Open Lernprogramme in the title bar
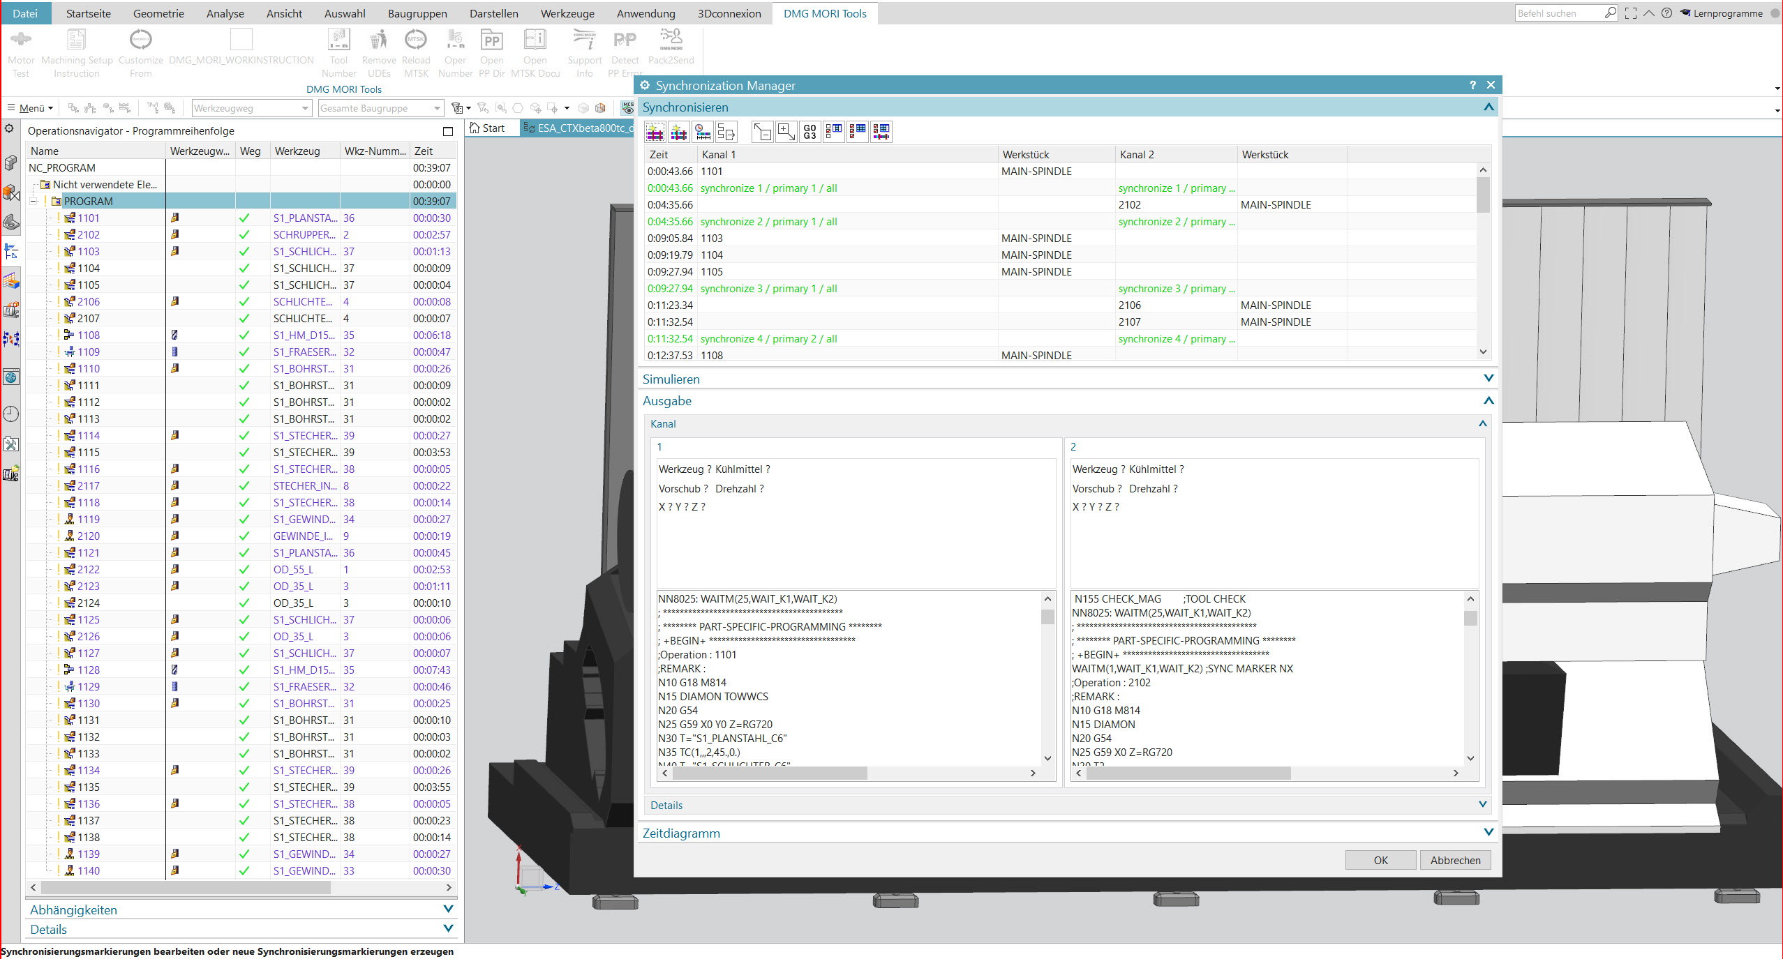Screen dimensions: 1783x959 pyautogui.click(x=1720, y=13)
